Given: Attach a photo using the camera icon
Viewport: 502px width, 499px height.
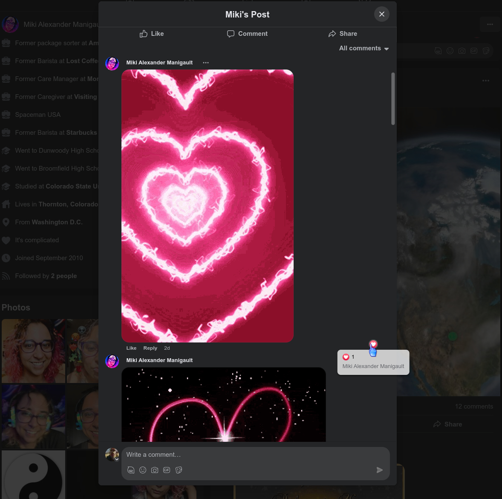Looking at the screenshot, I should click(155, 470).
